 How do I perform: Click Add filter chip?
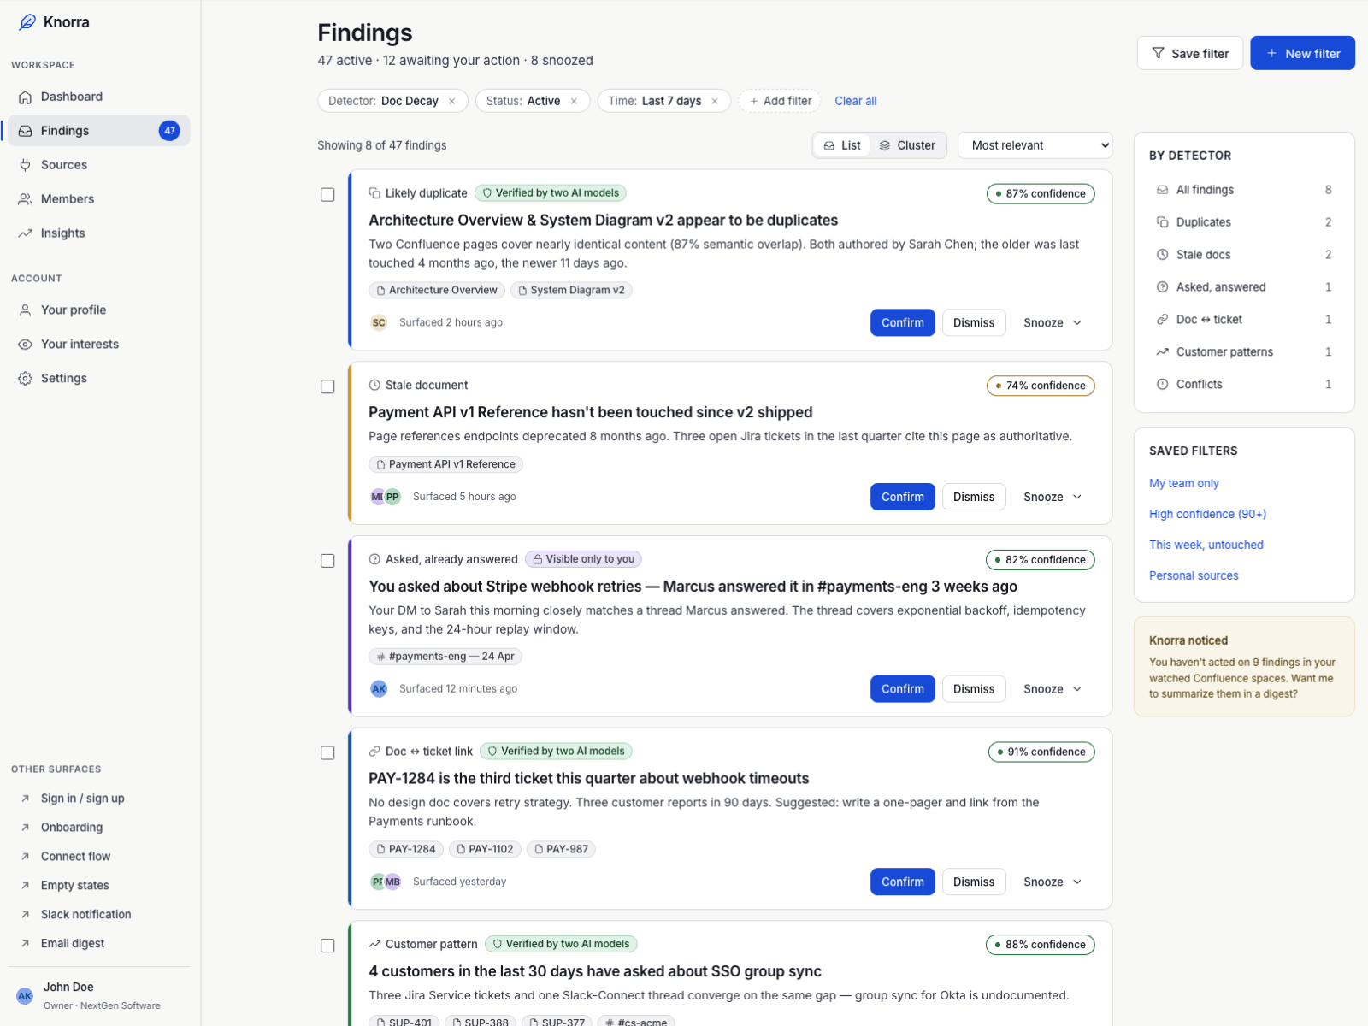pos(780,101)
